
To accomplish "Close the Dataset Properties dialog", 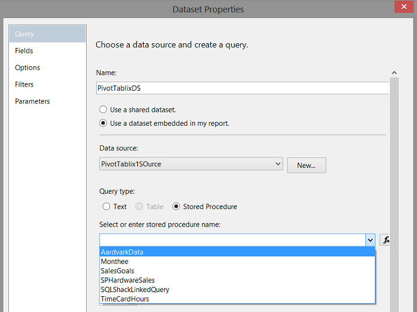I will tap(402, 8).
